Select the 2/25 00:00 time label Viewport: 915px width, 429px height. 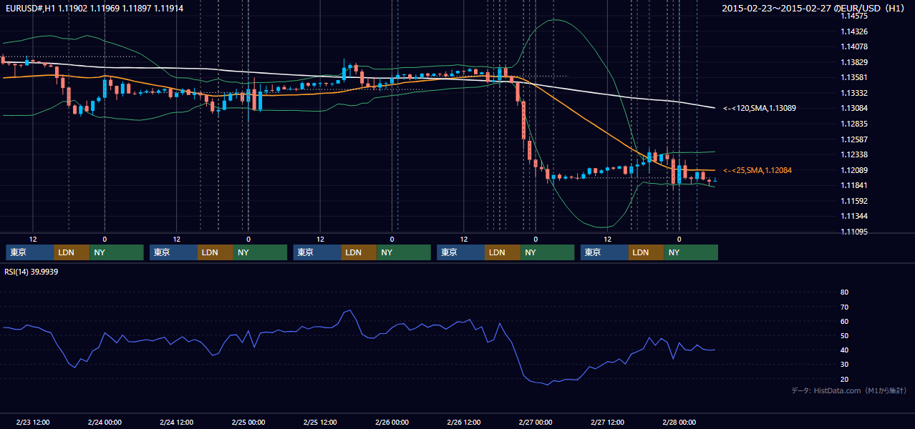pyautogui.click(x=248, y=422)
